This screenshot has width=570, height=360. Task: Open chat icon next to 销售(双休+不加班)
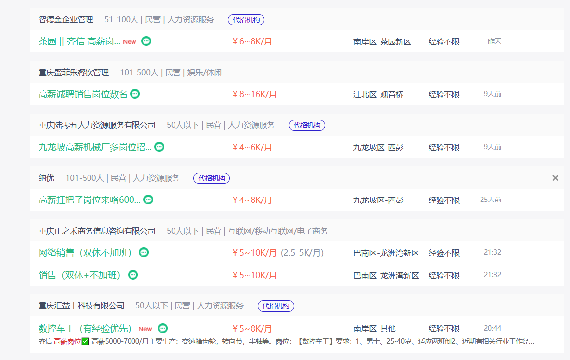133,275
